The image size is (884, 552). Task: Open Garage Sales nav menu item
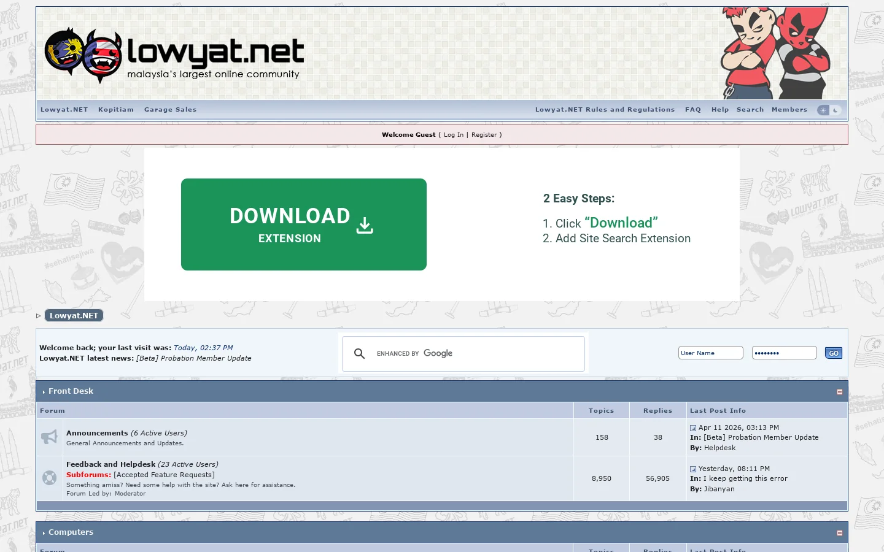171,110
